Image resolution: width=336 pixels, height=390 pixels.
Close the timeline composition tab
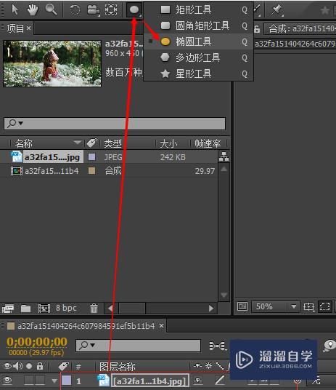(x=162, y=325)
